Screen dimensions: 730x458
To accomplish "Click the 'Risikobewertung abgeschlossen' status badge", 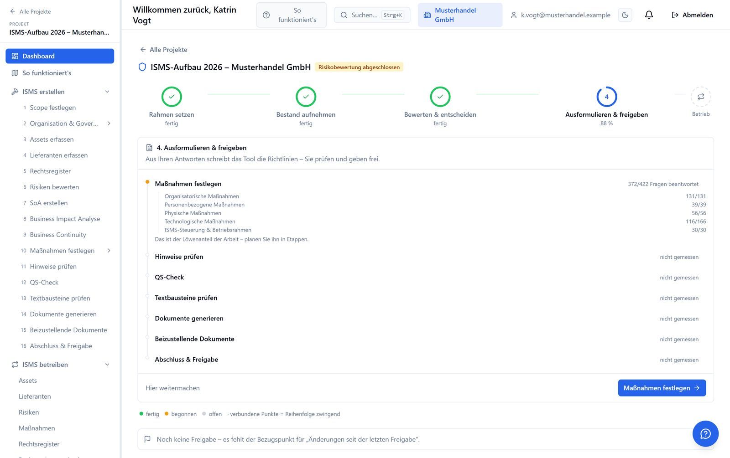I will pos(359,67).
